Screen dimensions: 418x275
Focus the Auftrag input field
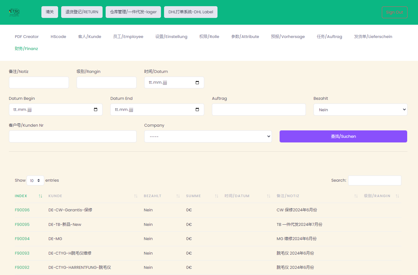259,110
